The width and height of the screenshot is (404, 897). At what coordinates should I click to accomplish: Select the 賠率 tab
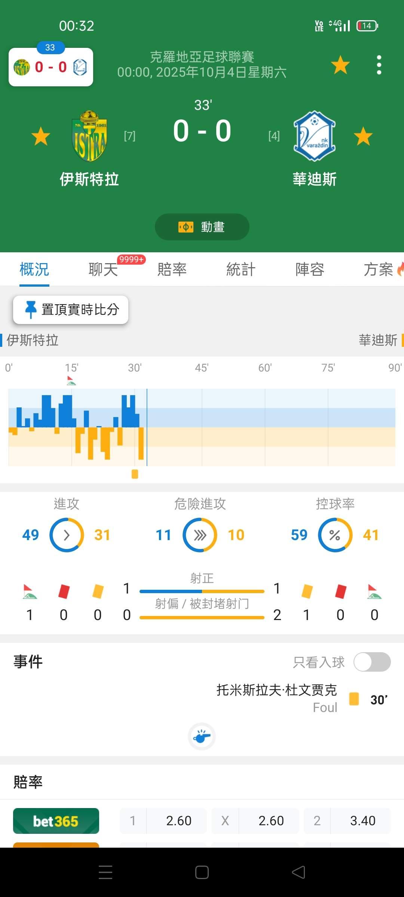172,269
